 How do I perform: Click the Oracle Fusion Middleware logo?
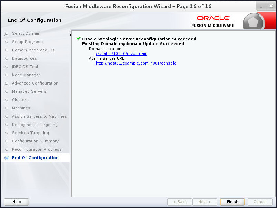[213, 21]
